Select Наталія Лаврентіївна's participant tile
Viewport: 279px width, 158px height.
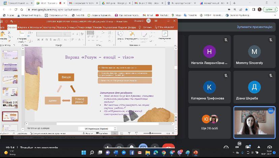209,52
